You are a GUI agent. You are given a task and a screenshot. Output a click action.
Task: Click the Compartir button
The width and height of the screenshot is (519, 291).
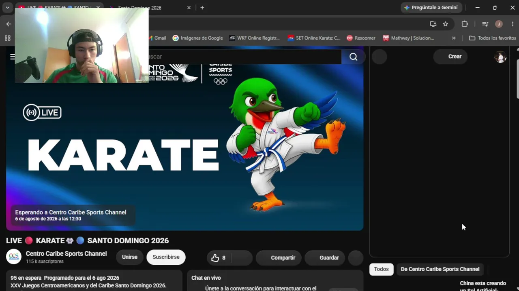point(278,258)
